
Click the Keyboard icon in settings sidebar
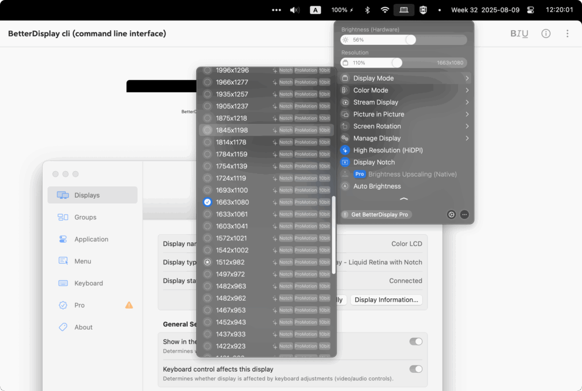pyautogui.click(x=63, y=283)
